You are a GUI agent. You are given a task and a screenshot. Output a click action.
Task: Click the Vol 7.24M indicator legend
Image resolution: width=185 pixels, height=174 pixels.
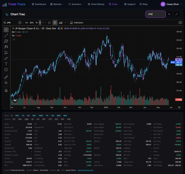[17, 36]
